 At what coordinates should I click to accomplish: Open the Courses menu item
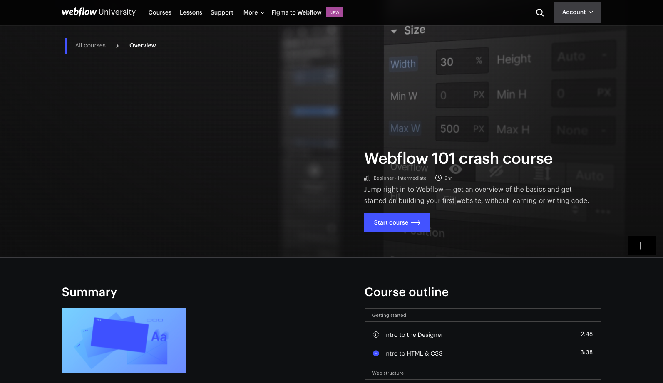click(x=160, y=12)
